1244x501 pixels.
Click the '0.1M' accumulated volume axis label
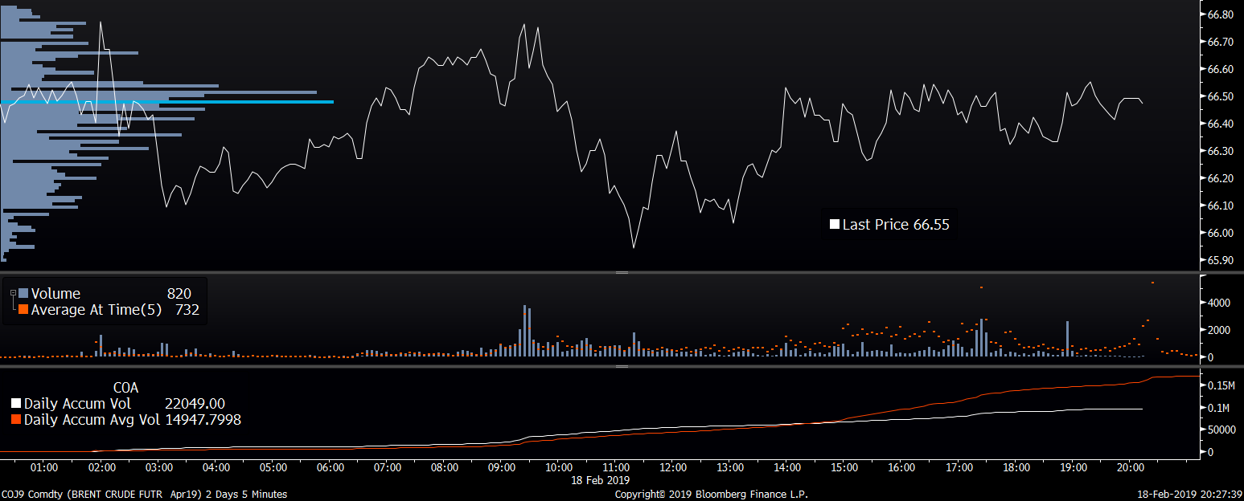pos(1219,408)
